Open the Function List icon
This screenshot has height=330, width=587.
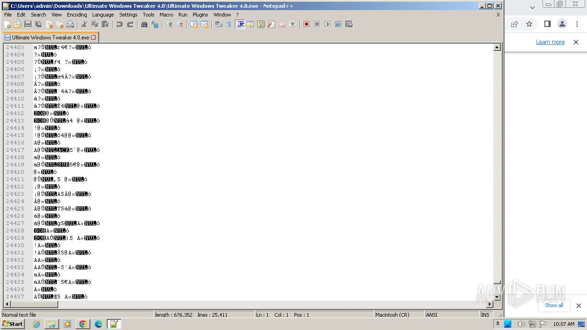[x=271, y=24]
